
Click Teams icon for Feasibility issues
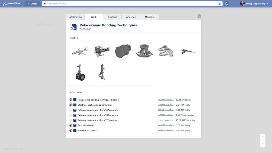pos(75,125)
